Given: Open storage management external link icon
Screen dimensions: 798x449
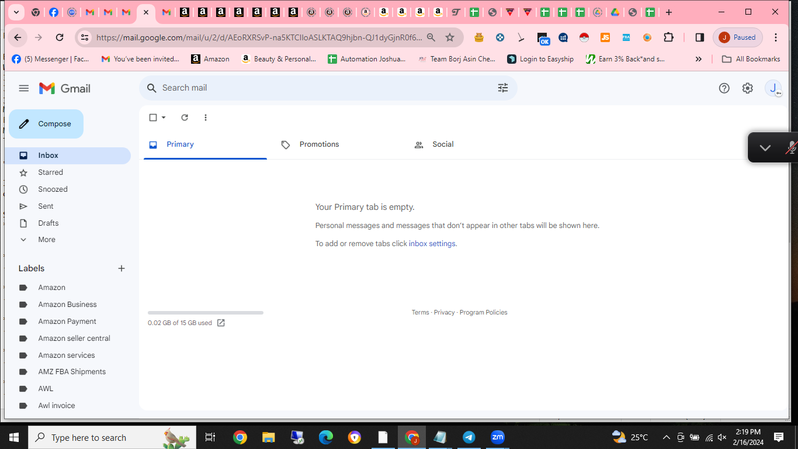Looking at the screenshot, I should [221, 323].
